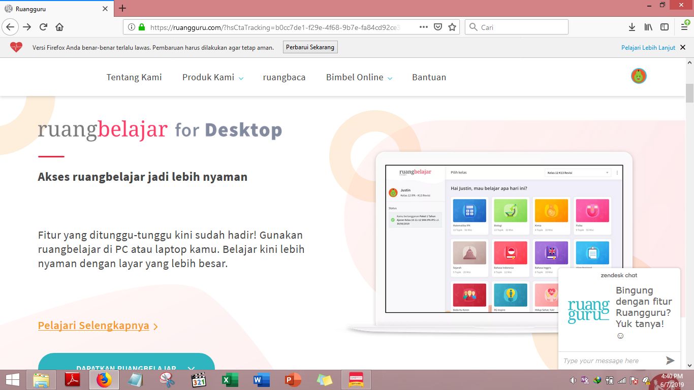Click the browser forward arrow

point(27,27)
